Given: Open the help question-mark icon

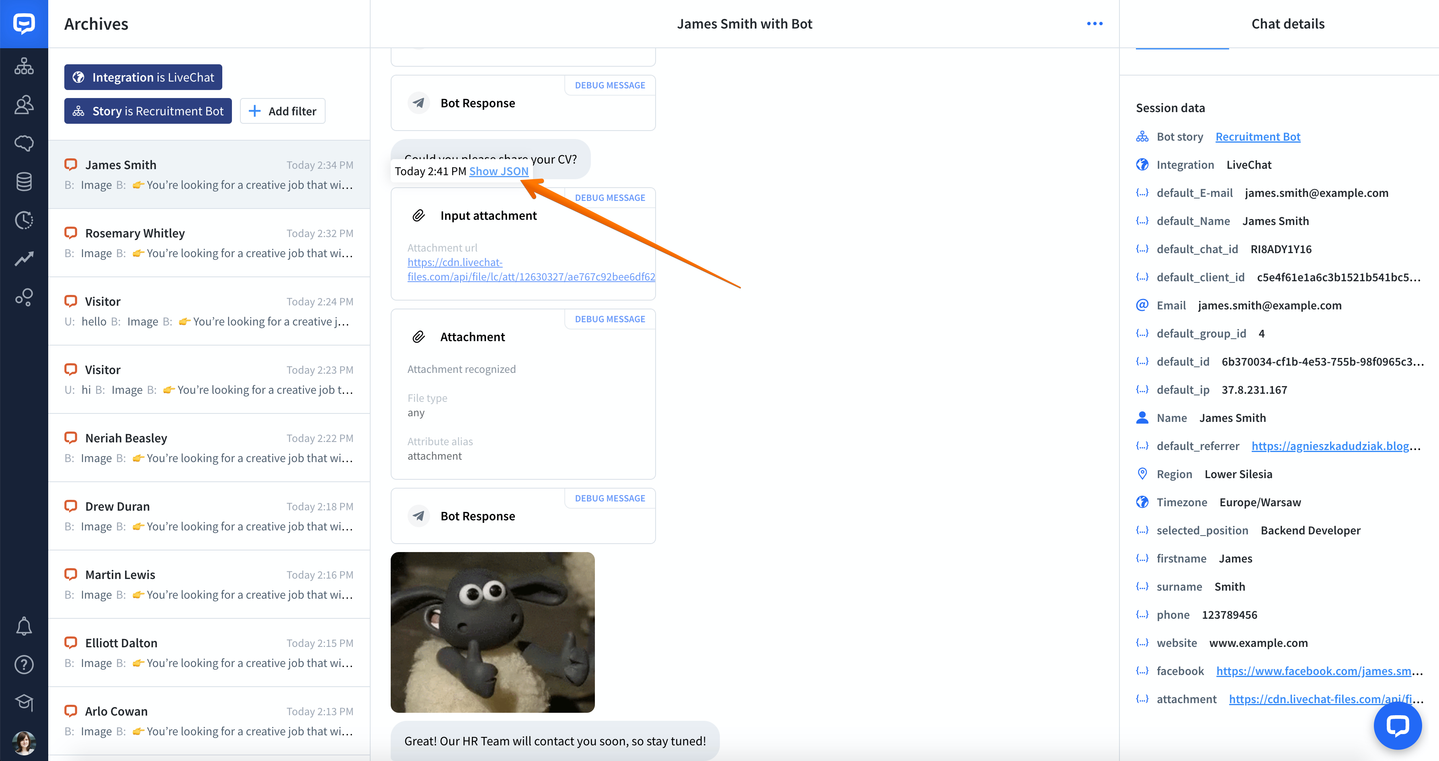Looking at the screenshot, I should click(24, 665).
